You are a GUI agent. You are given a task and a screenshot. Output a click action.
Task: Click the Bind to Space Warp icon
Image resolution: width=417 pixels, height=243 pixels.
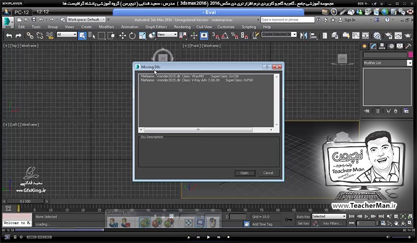click(50, 35)
